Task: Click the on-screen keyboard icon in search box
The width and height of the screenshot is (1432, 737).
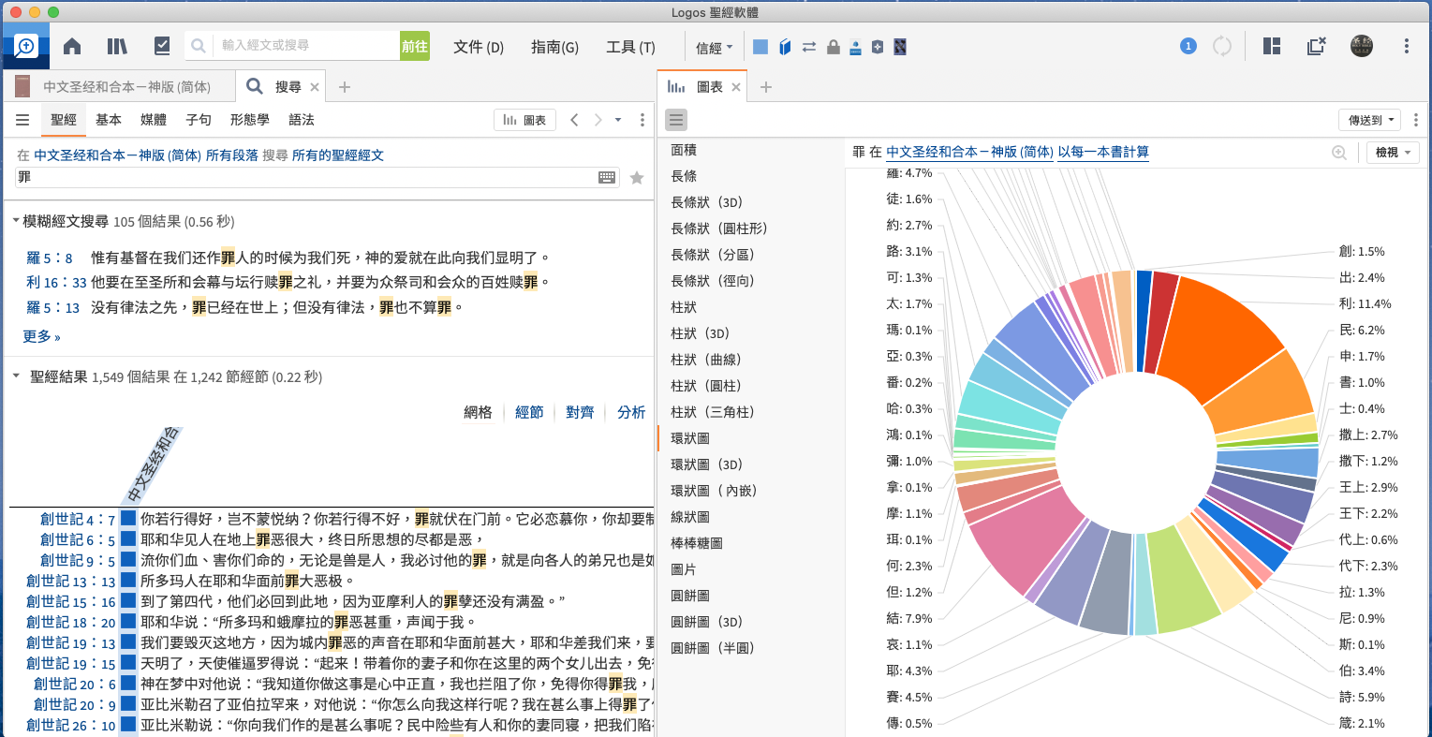Action: point(607,177)
